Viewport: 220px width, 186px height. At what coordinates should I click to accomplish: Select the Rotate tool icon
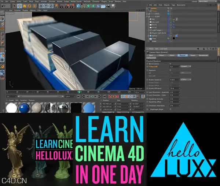coord(29,6)
